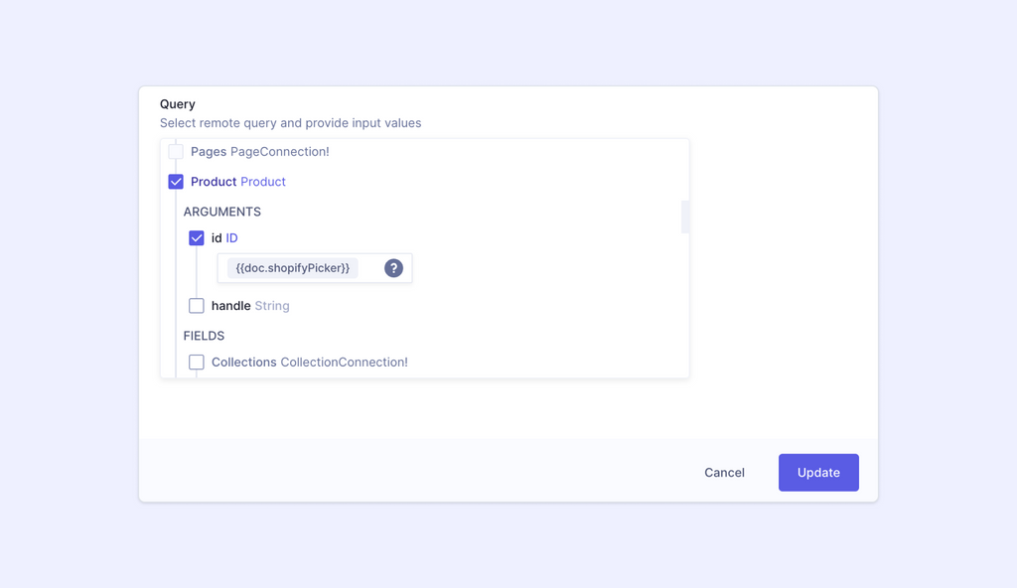Screen dimensions: 1017x588
Task: Select the handle argument name
Action: click(230, 306)
